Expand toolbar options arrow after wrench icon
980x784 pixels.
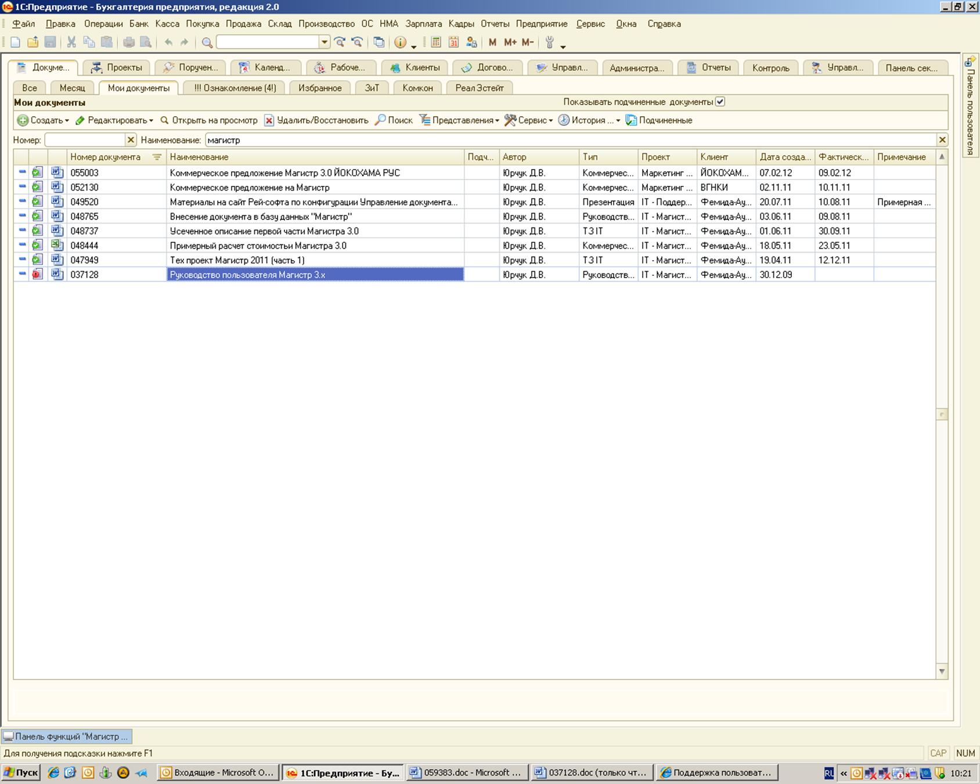563,46
